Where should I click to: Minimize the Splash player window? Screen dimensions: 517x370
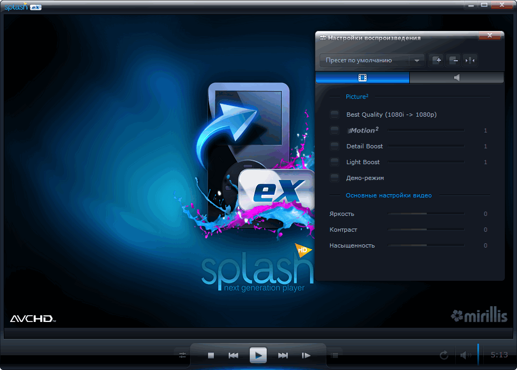pos(471,5)
